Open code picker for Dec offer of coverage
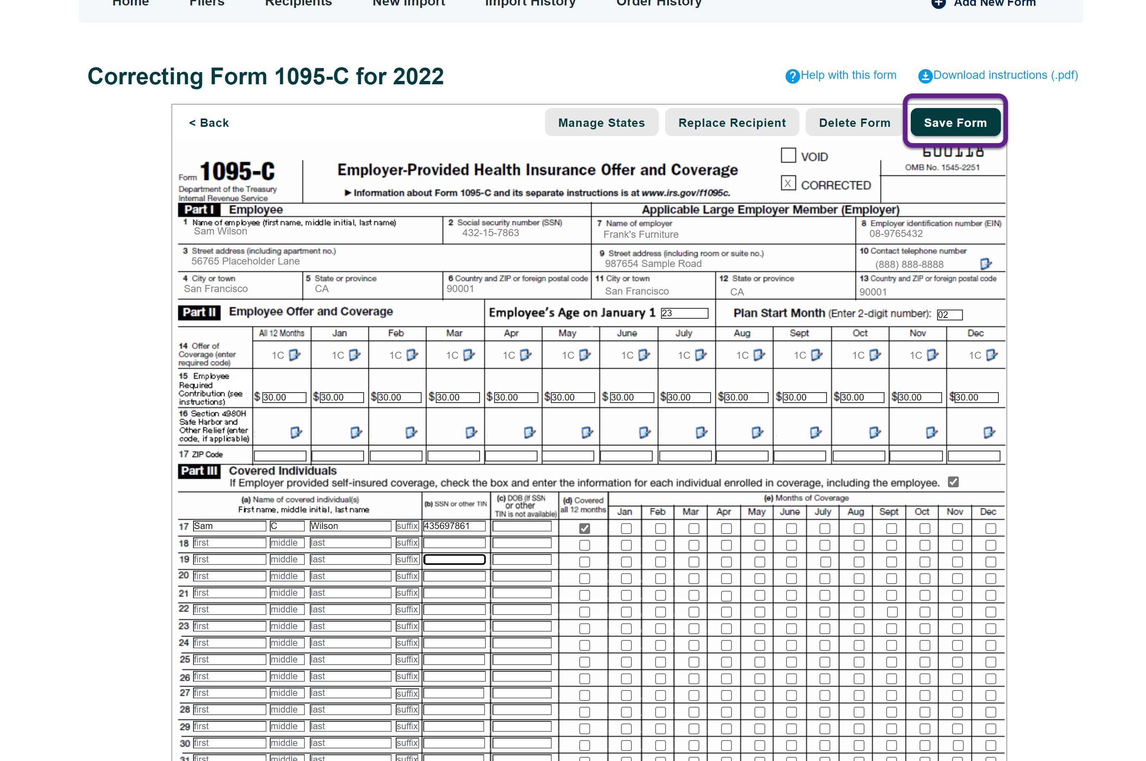1146x761 pixels. point(992,355)
